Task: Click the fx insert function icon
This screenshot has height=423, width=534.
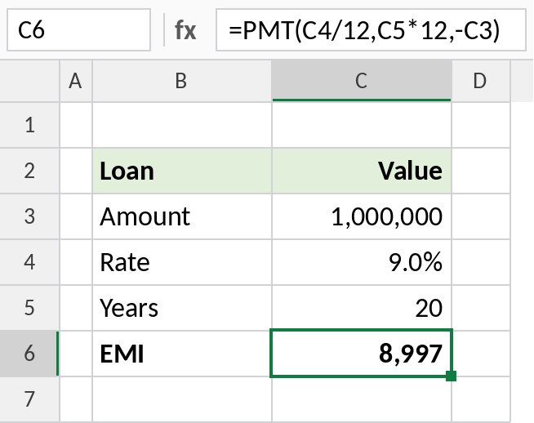Action: click(x=185, y=30)
